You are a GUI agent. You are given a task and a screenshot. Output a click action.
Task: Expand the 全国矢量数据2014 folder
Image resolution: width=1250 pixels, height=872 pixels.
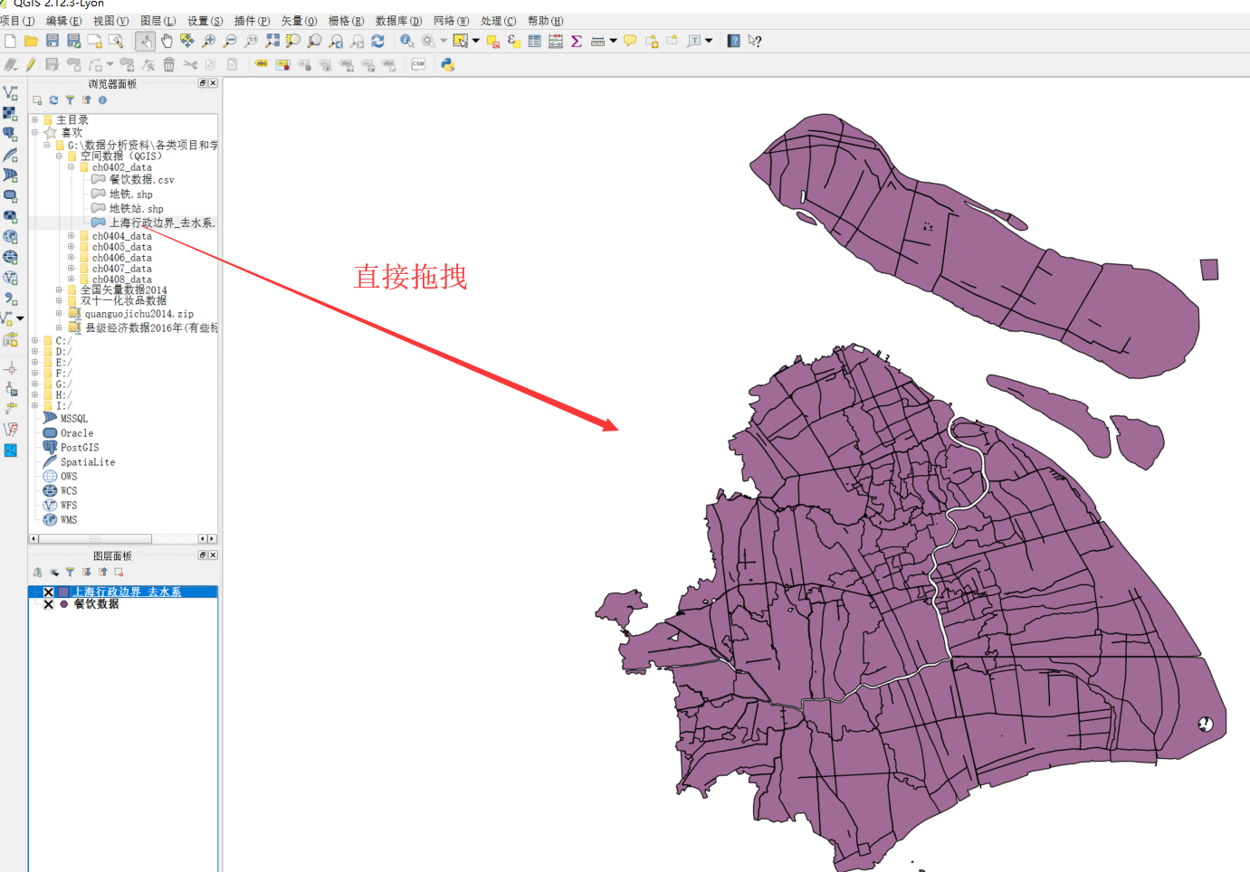click(x=59, y=290)
